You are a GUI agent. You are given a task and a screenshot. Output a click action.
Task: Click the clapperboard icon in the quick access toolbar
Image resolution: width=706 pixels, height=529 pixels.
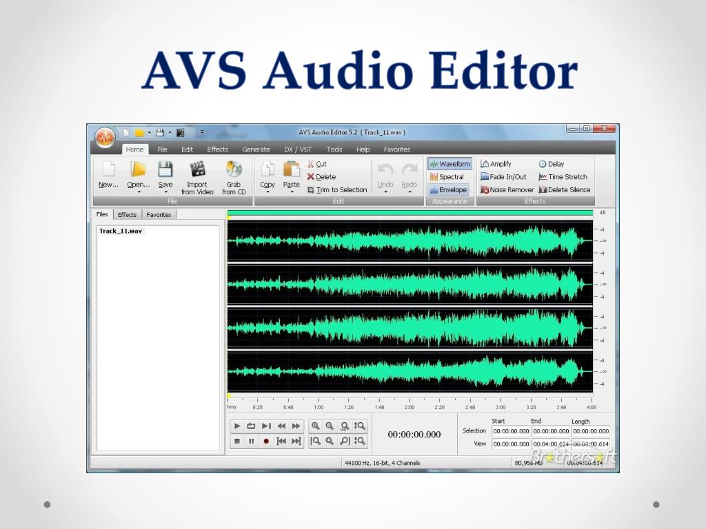pyautogui.click(x=181, y=133)
